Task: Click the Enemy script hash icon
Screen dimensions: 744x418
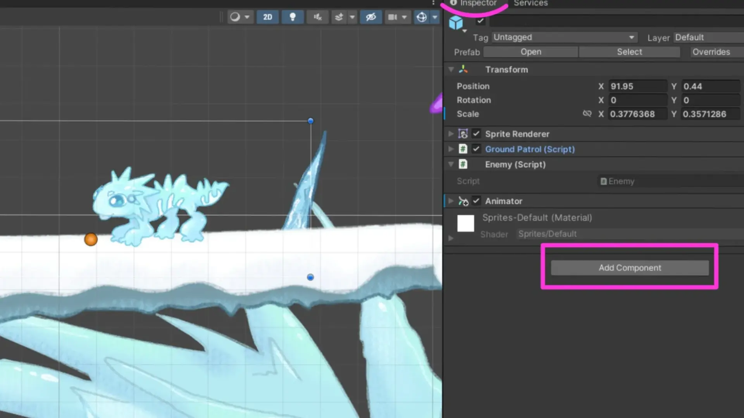Action: pos(463,164)
